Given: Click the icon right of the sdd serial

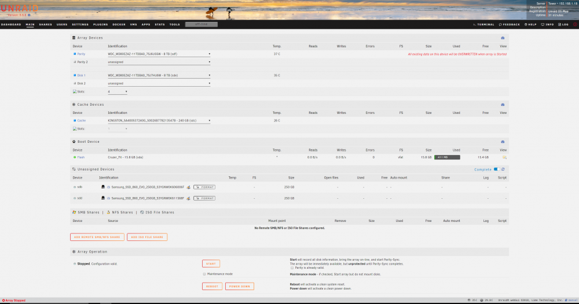Looking at the screenshot, I should point(188,198).
